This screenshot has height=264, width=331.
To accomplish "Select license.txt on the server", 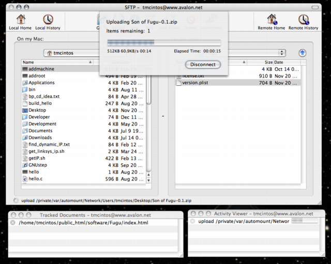I will pos(238,76).
